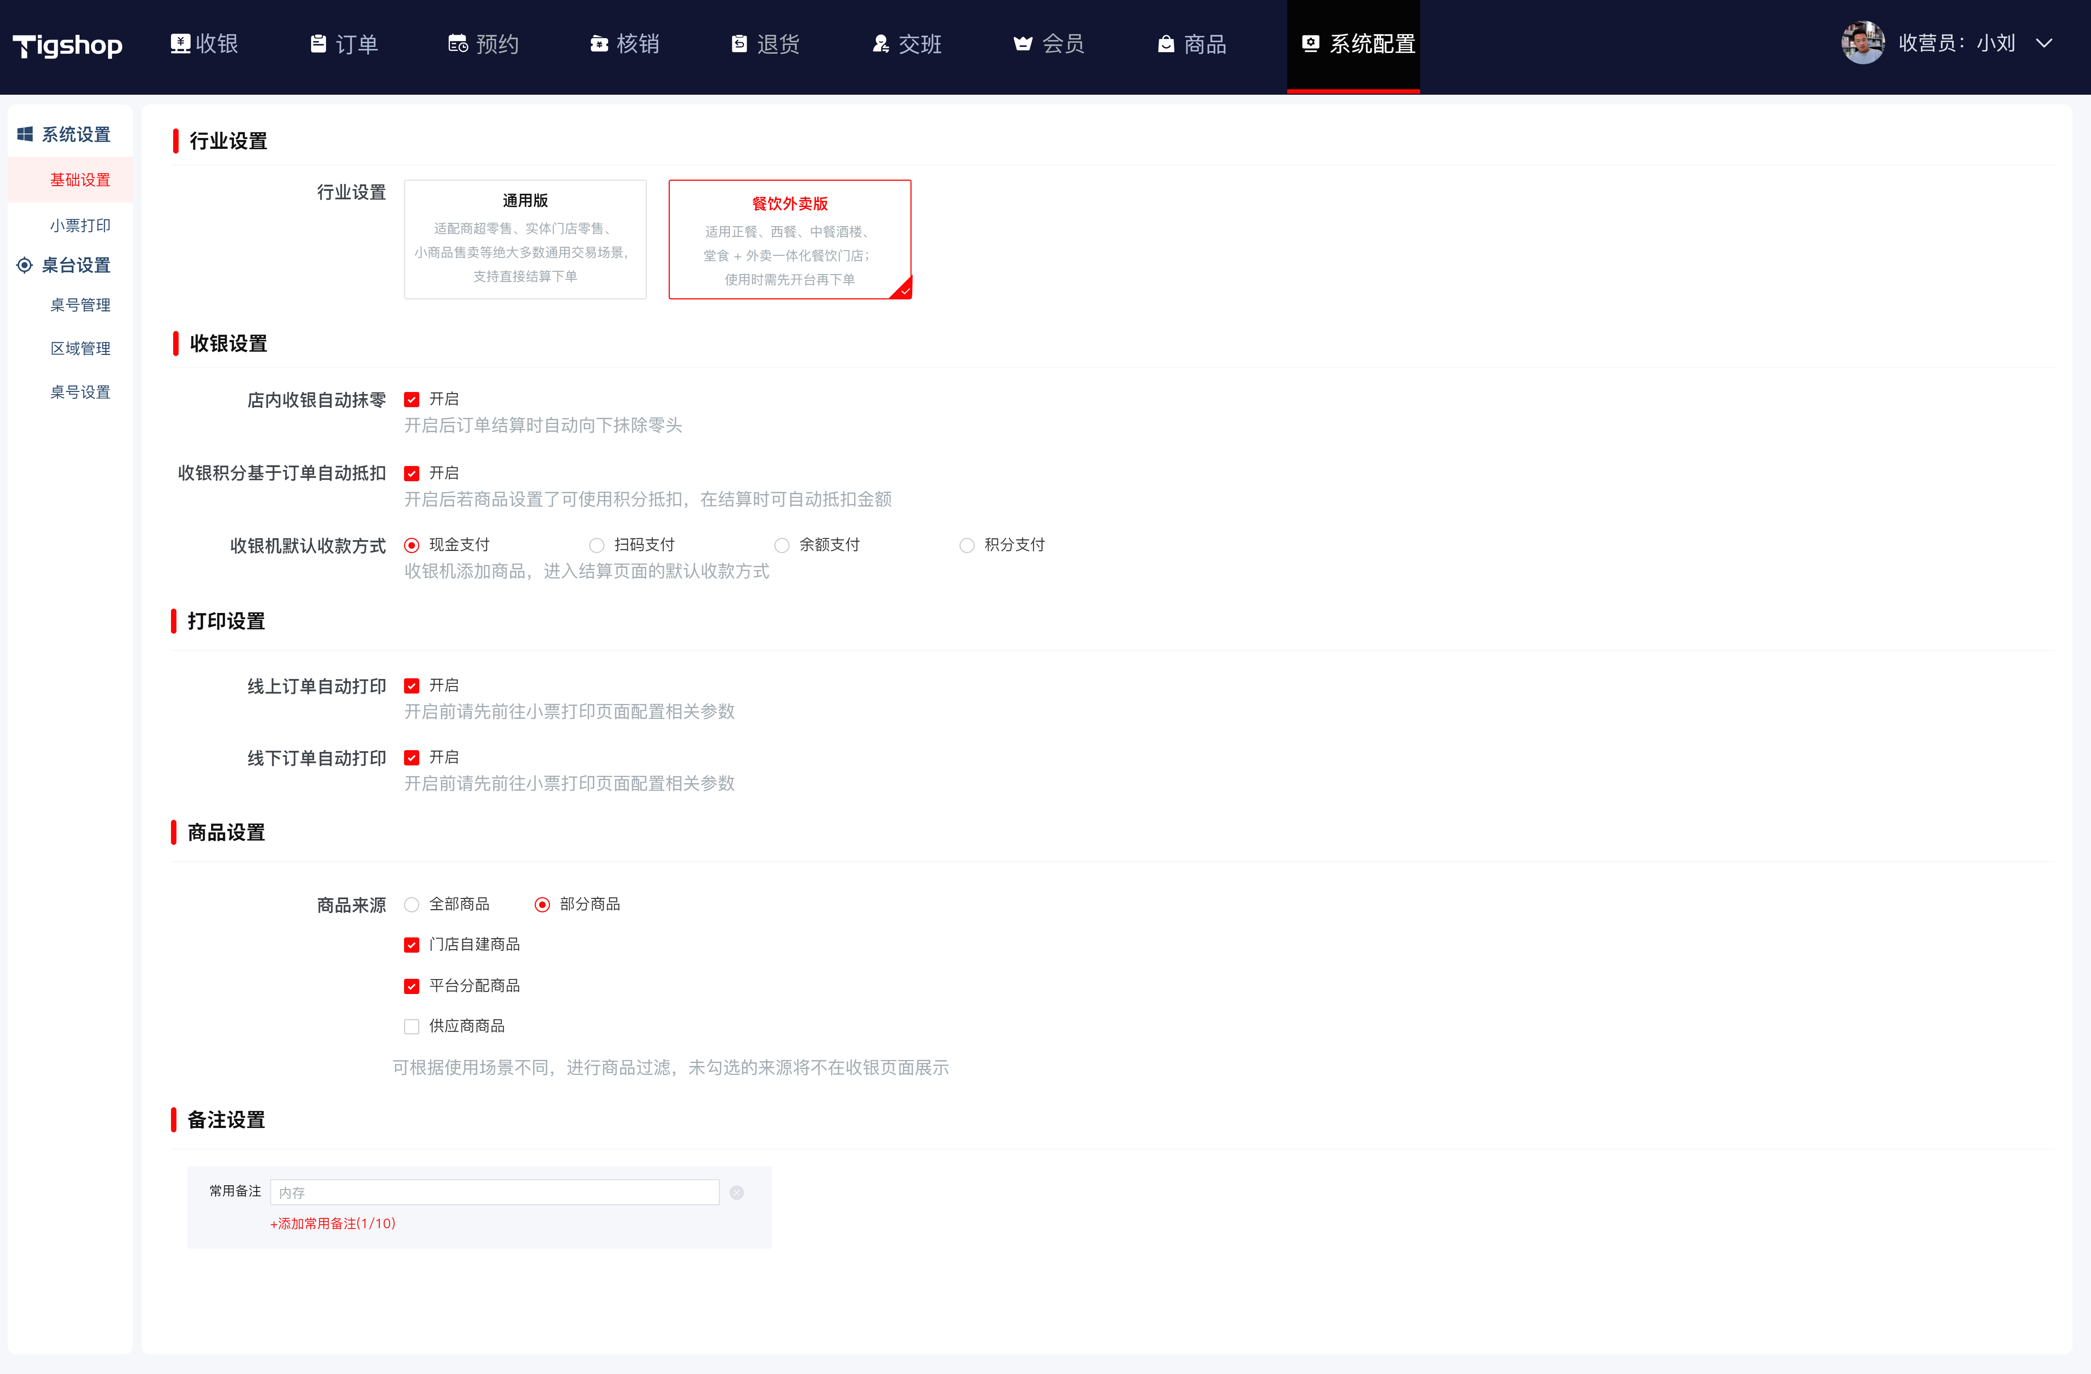Collapse the 桌台设置 sidebar group

tap(65, 265)
